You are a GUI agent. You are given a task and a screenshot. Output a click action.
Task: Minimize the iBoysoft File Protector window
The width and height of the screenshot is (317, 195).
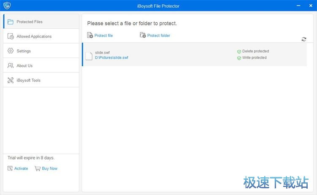click(x=298, y=5)
